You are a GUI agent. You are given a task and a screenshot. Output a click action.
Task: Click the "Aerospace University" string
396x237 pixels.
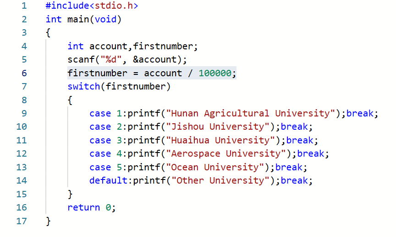click(x=225, y=153)
